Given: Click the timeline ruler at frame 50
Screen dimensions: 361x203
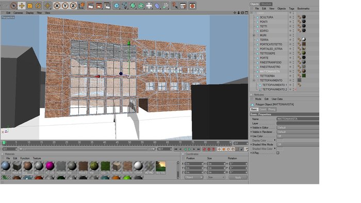Looking at the screenshot, I should coord(129,143).
